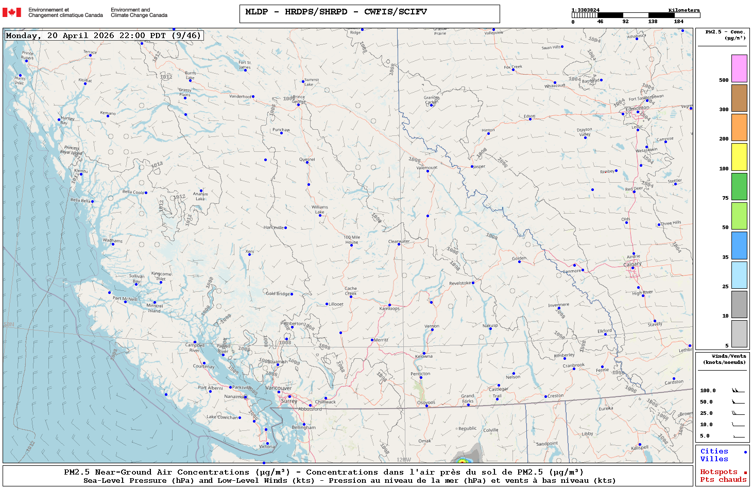Click the Calgary map label
The width and height of the screenshot is (752, 489).
[x=633, y=264]
